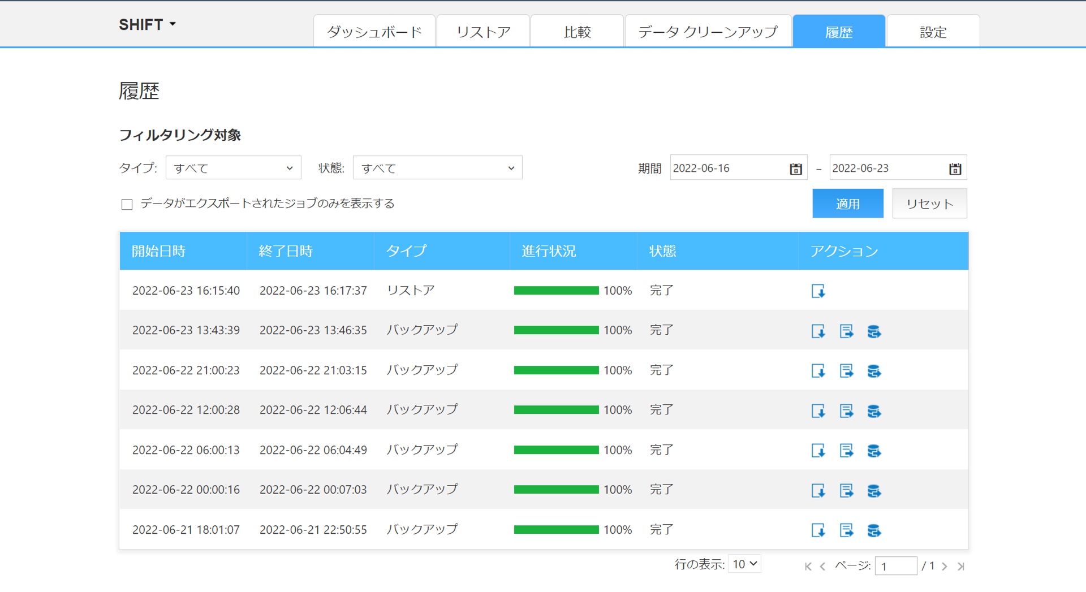Go to previous page arrow
This screenshot has width=1086, height=592.
click(x=822, y=566)
